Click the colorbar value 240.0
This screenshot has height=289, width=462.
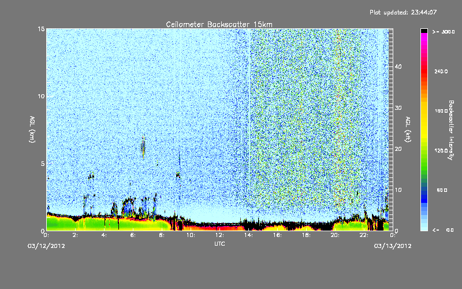(x=441, y=72)
